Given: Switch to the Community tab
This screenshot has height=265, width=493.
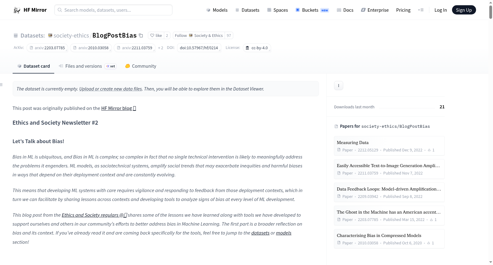Looking at the screenshot, I should point(141,66).
